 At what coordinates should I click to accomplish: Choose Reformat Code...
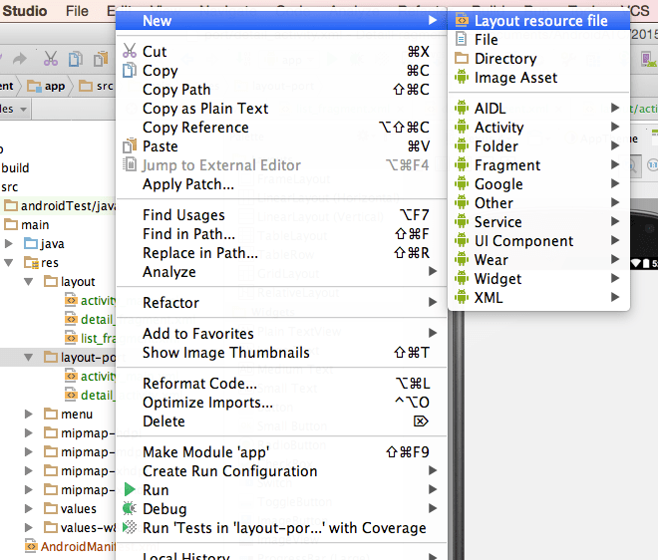coord(281,384)
